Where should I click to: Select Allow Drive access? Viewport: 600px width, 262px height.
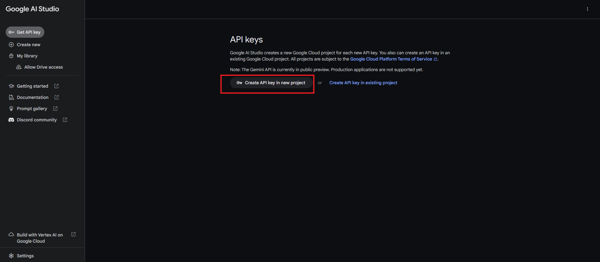pyautogui.click(x=43, y=67)
